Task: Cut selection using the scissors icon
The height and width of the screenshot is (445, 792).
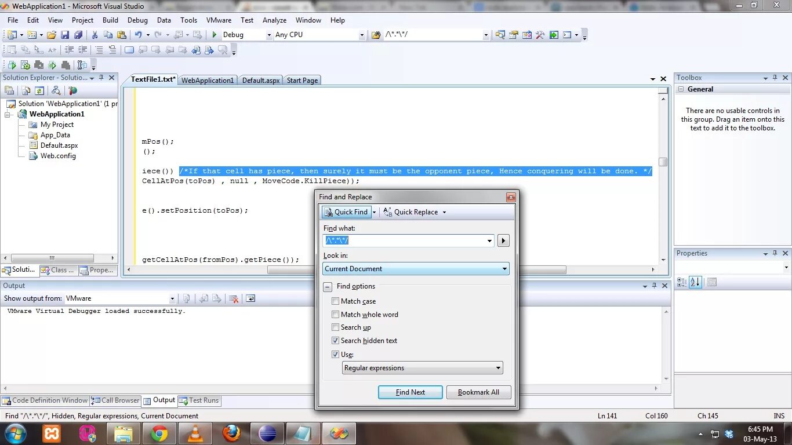Action: coord(95,35)
